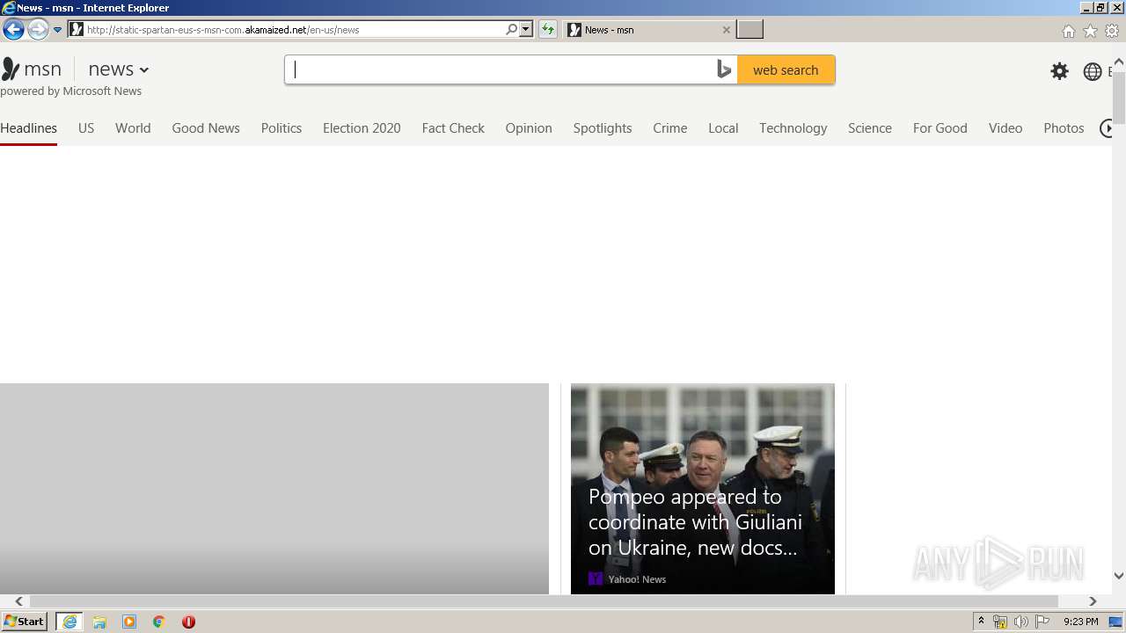
Task: Click the Internet Explorer back arrow button
Action: 13,30
